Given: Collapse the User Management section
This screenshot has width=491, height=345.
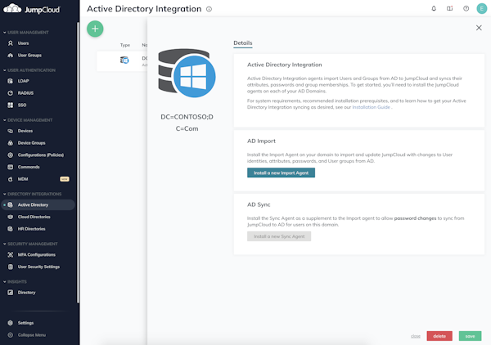Looking at the screenshot, I should pos(3,32).
